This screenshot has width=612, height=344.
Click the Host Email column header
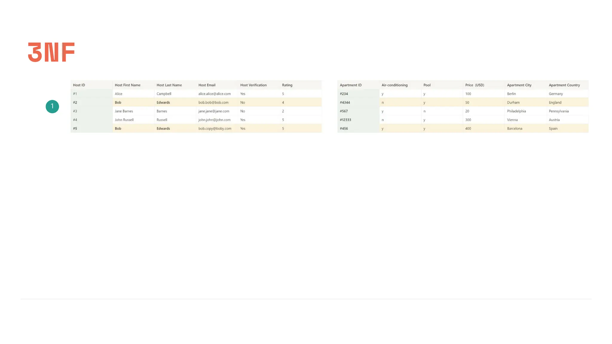pos(207,85)
